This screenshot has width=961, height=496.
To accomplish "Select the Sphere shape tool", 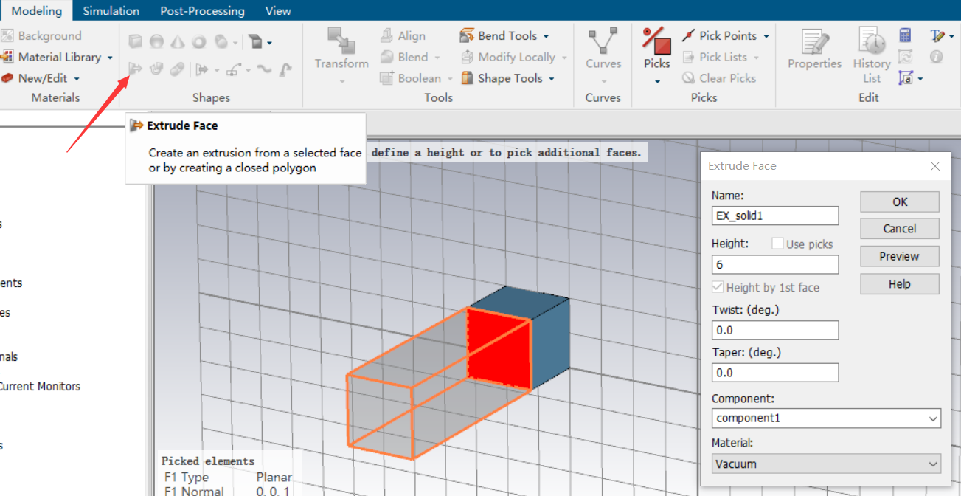I will [x=156, y=43].
